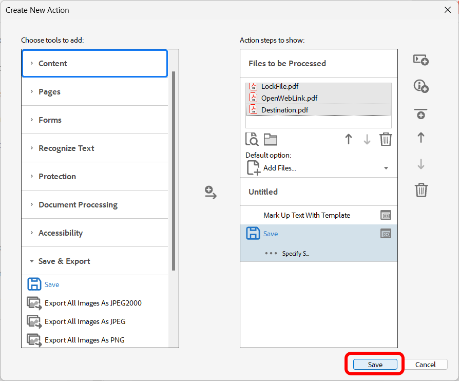Screen dimensions: 459x381
Task: Click the preview file magnifier icon
Action: tap(252, 139)
